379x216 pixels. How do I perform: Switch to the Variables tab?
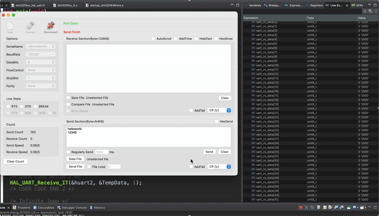(253, 5)
